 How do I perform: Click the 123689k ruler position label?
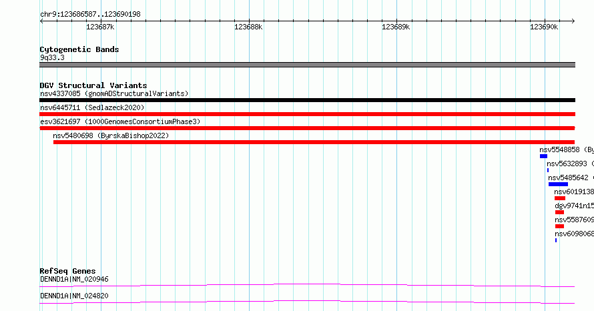pos(396,27)
